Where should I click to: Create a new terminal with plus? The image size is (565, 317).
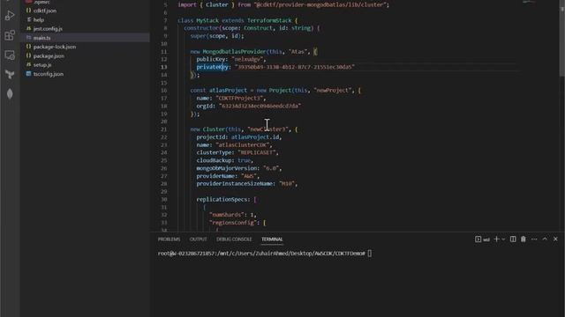pyautogui.click(x=496, y=240)
